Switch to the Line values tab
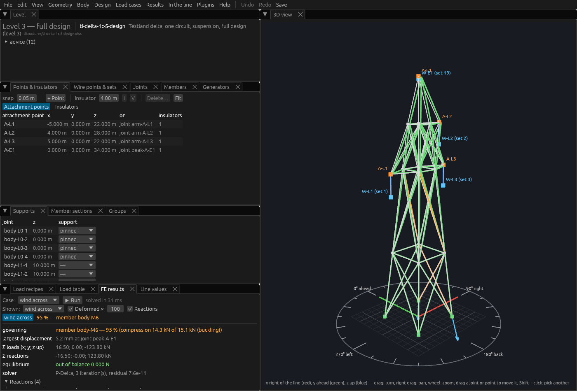This screenshot has height=391, width=577. tap(153, 289)
